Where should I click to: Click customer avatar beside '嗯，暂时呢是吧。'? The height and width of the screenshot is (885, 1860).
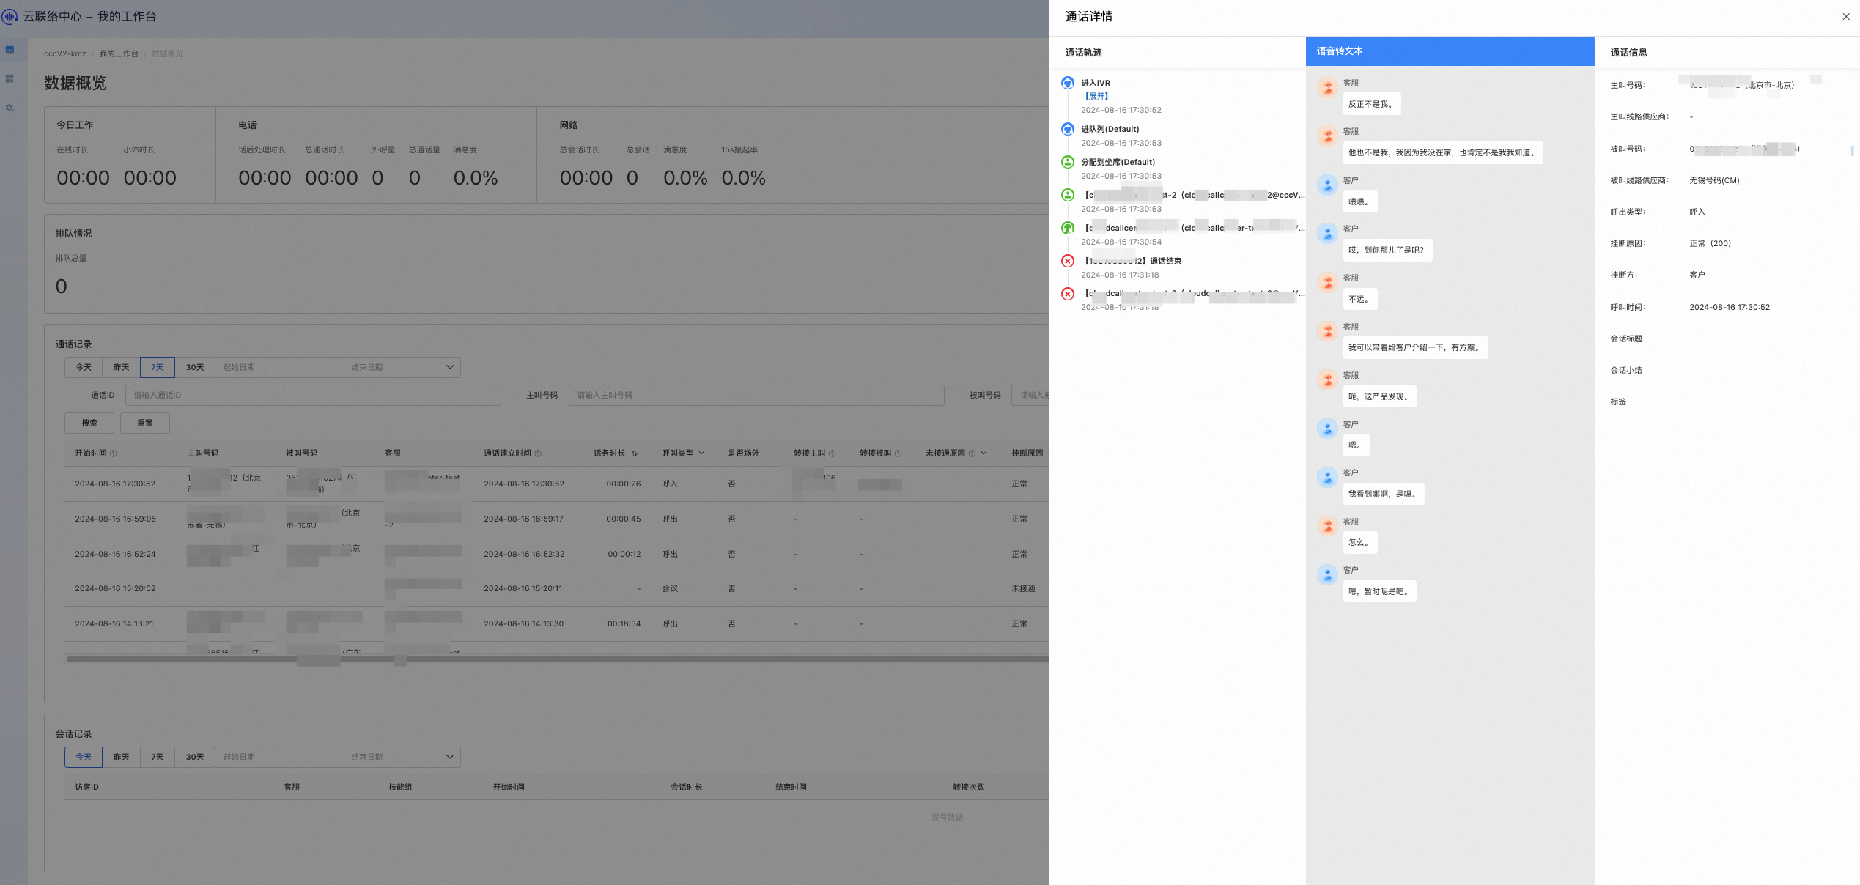coord(1327,575)
